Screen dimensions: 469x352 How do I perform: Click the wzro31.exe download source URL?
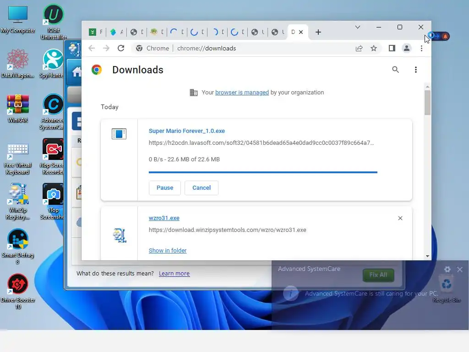click(x=227, y=230)
